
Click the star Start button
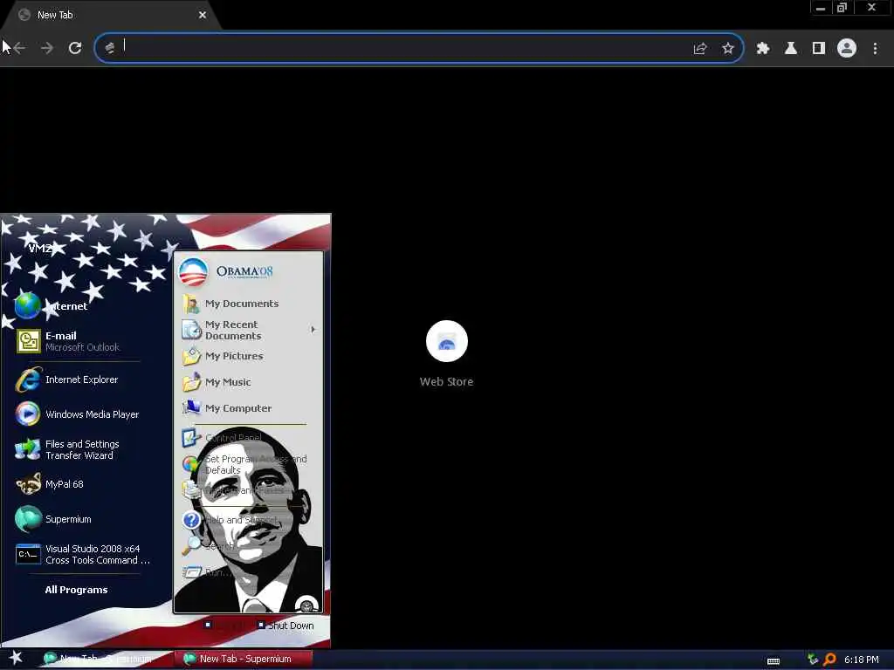[16, 658]
